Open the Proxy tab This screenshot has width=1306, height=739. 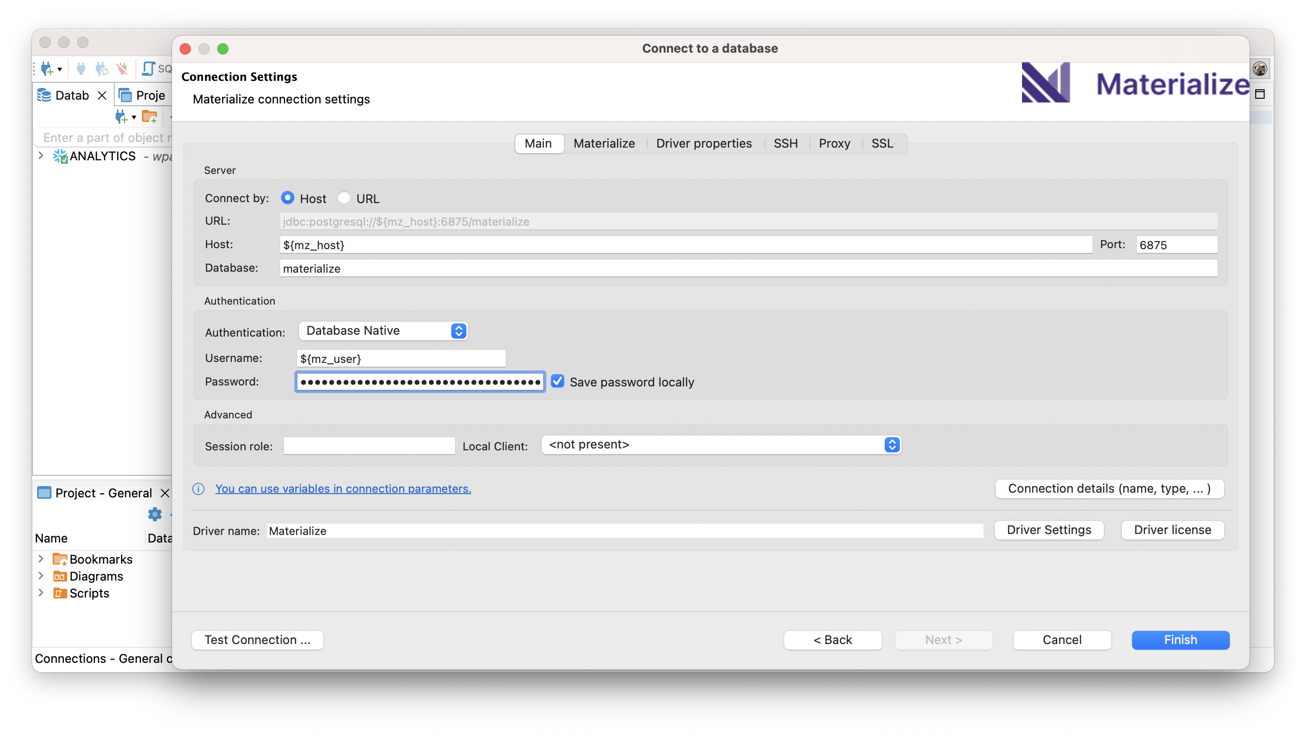pos(834,143)
